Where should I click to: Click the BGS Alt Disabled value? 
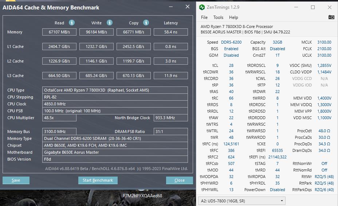[x=278, y=49]
